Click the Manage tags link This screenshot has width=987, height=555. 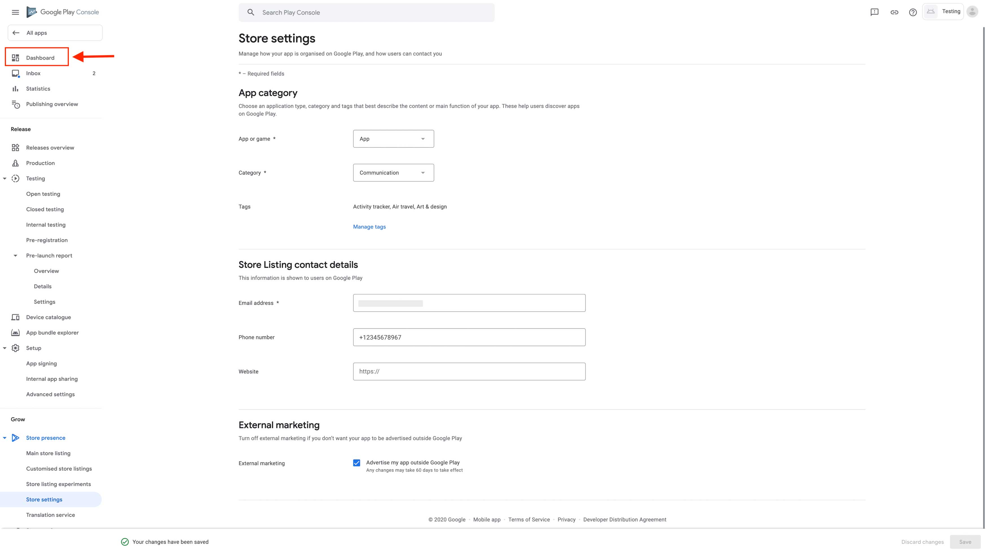369,227
